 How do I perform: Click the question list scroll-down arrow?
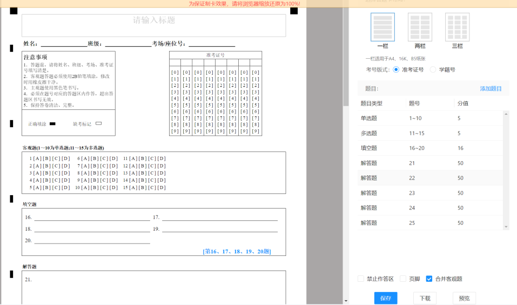tap(506, 227)
